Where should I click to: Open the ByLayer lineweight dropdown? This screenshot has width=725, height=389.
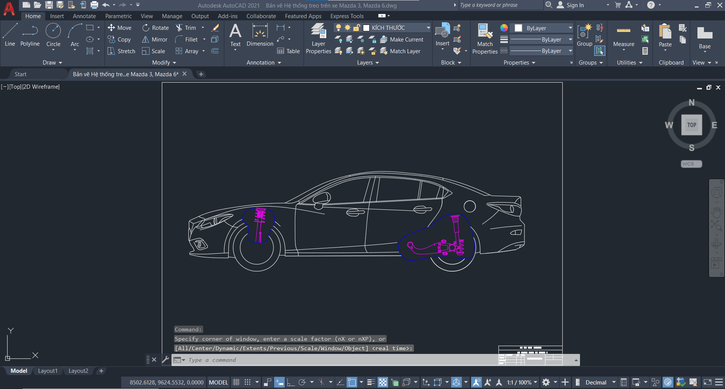click(570, 39)
